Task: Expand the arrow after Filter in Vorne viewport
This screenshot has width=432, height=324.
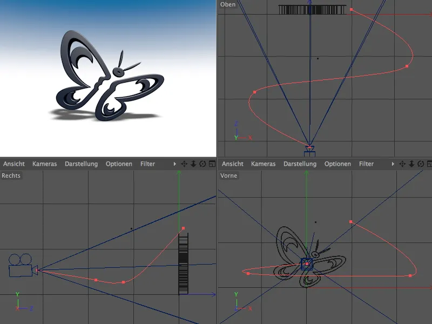Action: [393, 164]
